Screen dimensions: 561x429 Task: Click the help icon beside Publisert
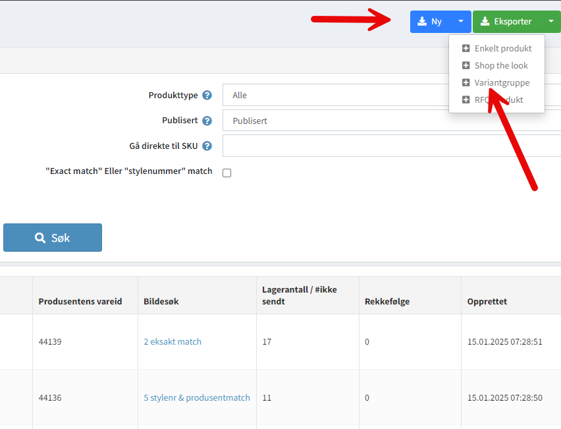coord(207,121)
